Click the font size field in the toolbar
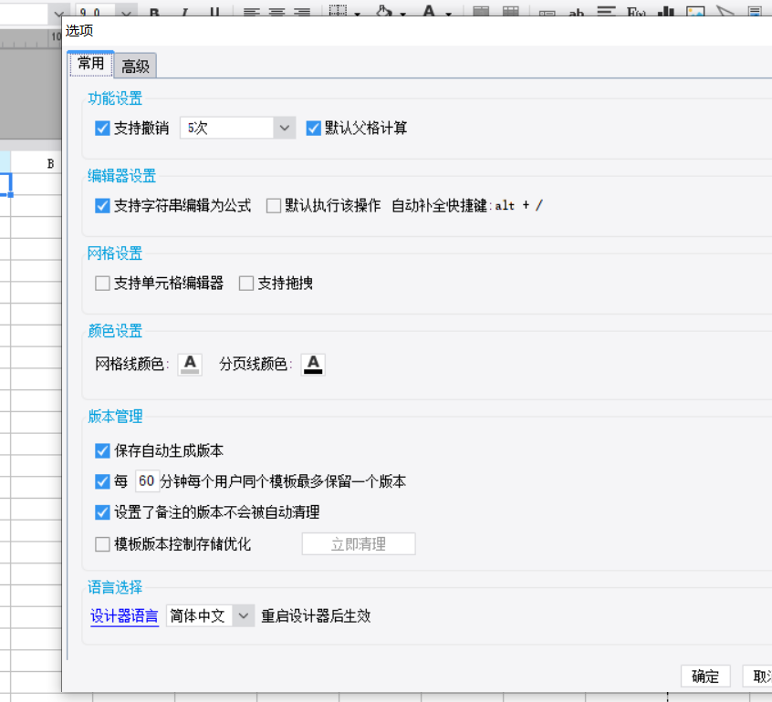This screenshot has height=702, width=772. [97, 12]
